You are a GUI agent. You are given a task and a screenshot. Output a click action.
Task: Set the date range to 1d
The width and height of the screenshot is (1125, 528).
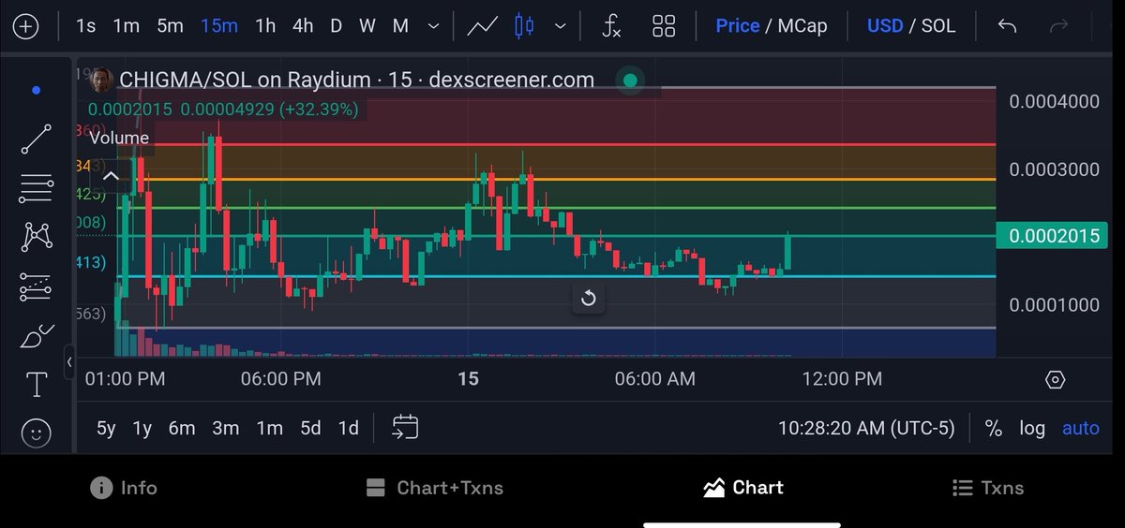(348, 428)
